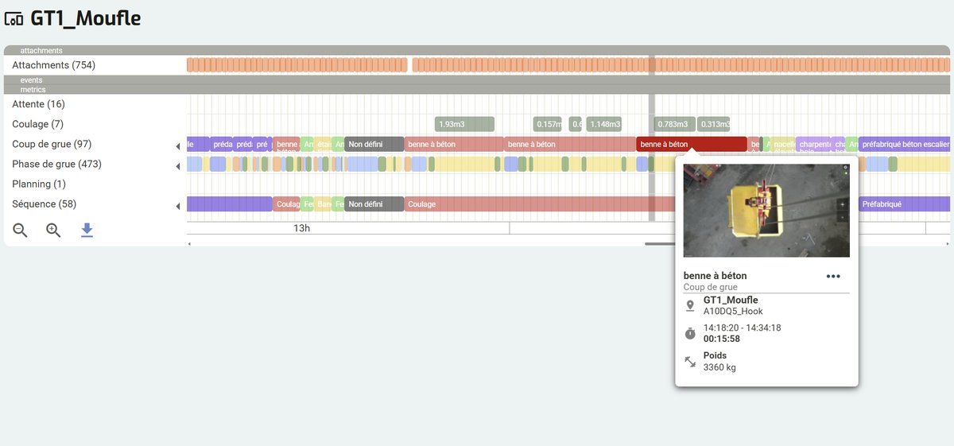Click the benne à béton popup title
This screenshot has width=954, height=446.
click(x=715, y=276)
